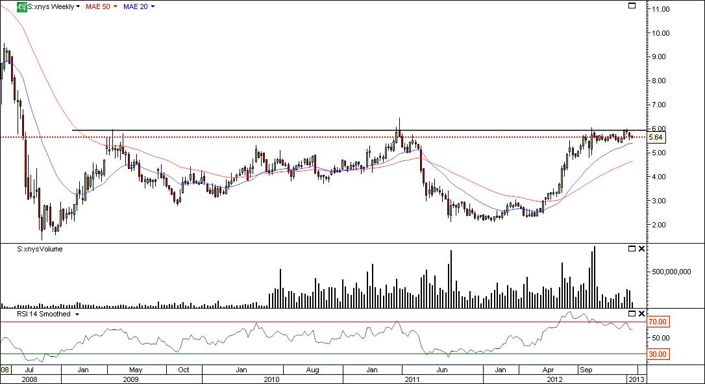Screen dimensions: 705x384
Task: Select the 2009 year on time axis
Action: point(131,379)
